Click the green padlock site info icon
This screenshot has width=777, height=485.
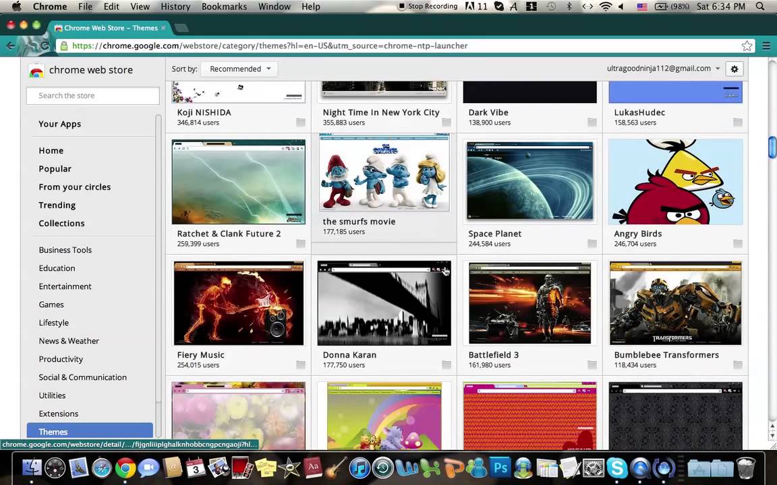tap(63, 46)
